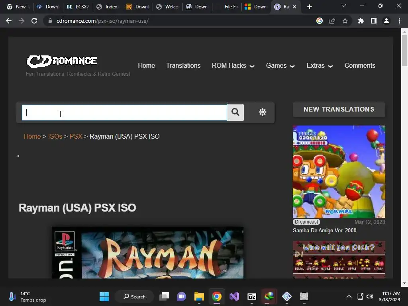The height and width of the screenshot is (306, 408).
Task: Click the site lock icon in the address bar
Action: (50, 21)
